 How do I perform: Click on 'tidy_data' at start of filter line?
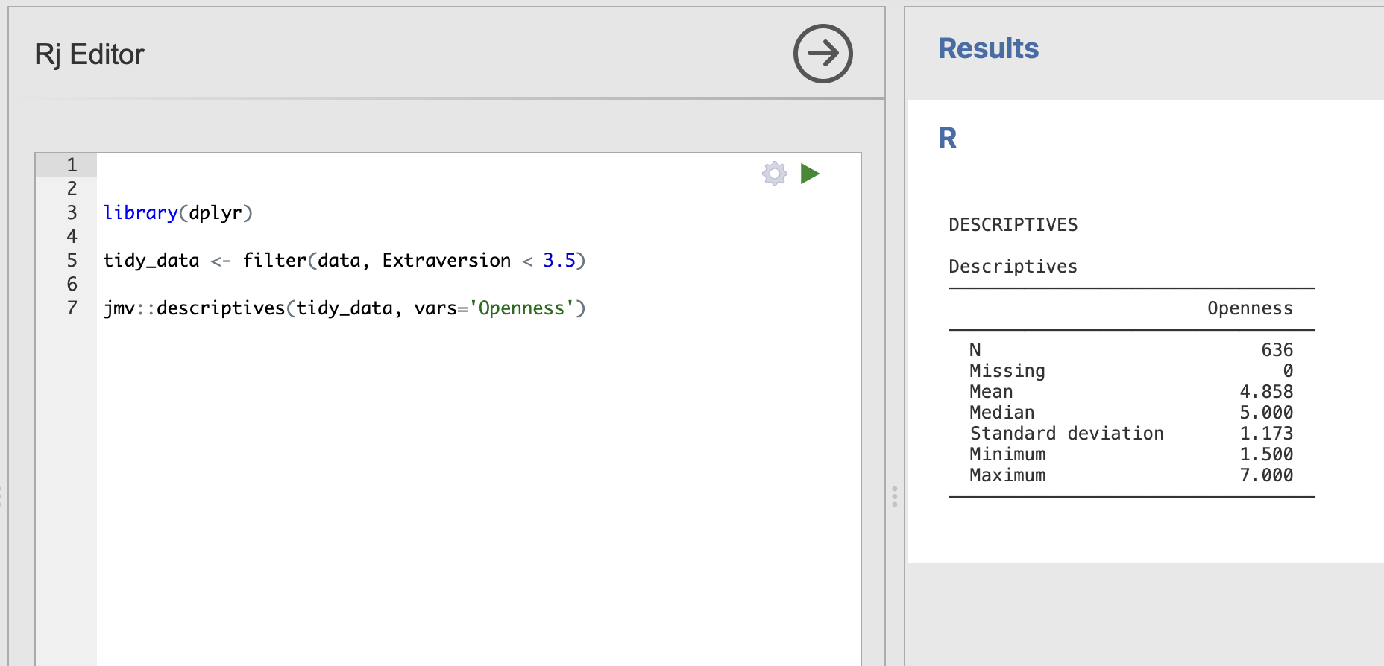pyautogui.click(x=151, y=261)
